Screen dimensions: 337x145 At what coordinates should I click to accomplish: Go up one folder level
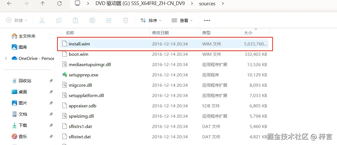43,4
